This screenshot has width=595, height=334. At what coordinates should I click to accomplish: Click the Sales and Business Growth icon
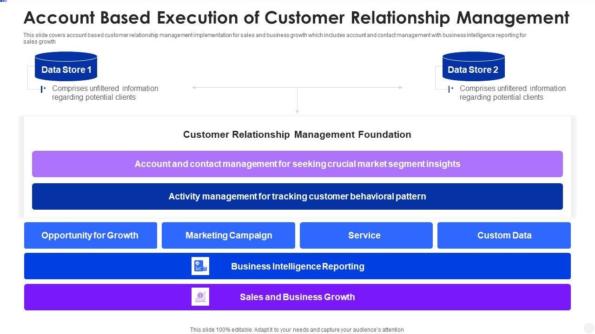(x=200, y=297)
